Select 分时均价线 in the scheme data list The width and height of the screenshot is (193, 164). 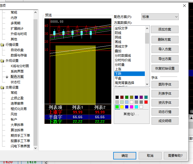click(x=123, y=60)
